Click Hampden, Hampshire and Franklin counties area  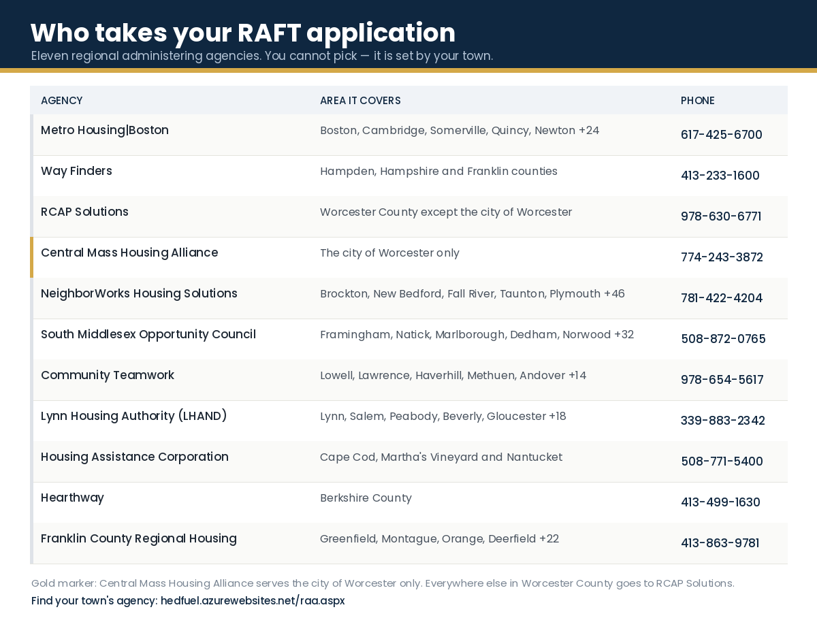(x=438, y=171)
